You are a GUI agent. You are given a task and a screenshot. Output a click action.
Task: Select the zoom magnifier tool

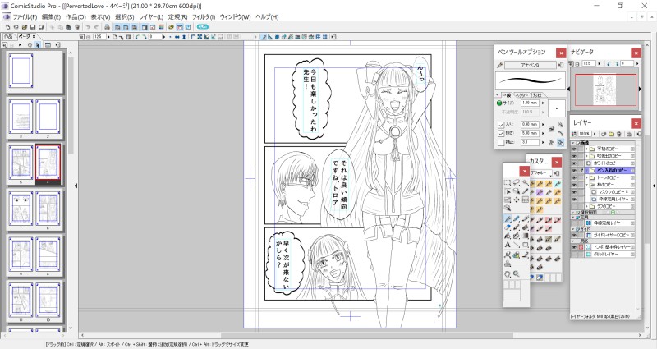click(517, 273)
